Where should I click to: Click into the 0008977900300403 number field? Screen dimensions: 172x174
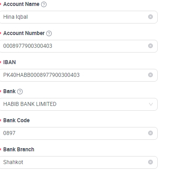[78, 46]
